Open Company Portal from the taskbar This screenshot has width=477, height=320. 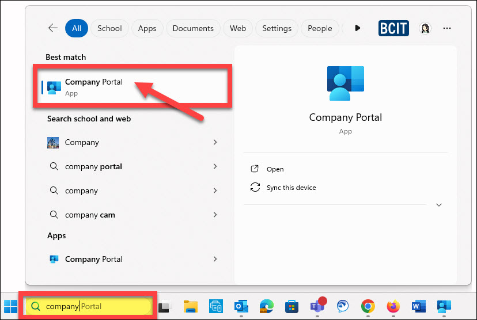click(x=444, y=306)
